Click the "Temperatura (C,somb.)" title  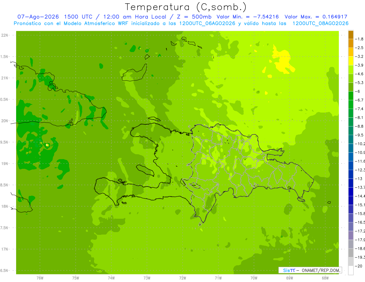pos(186,7)
